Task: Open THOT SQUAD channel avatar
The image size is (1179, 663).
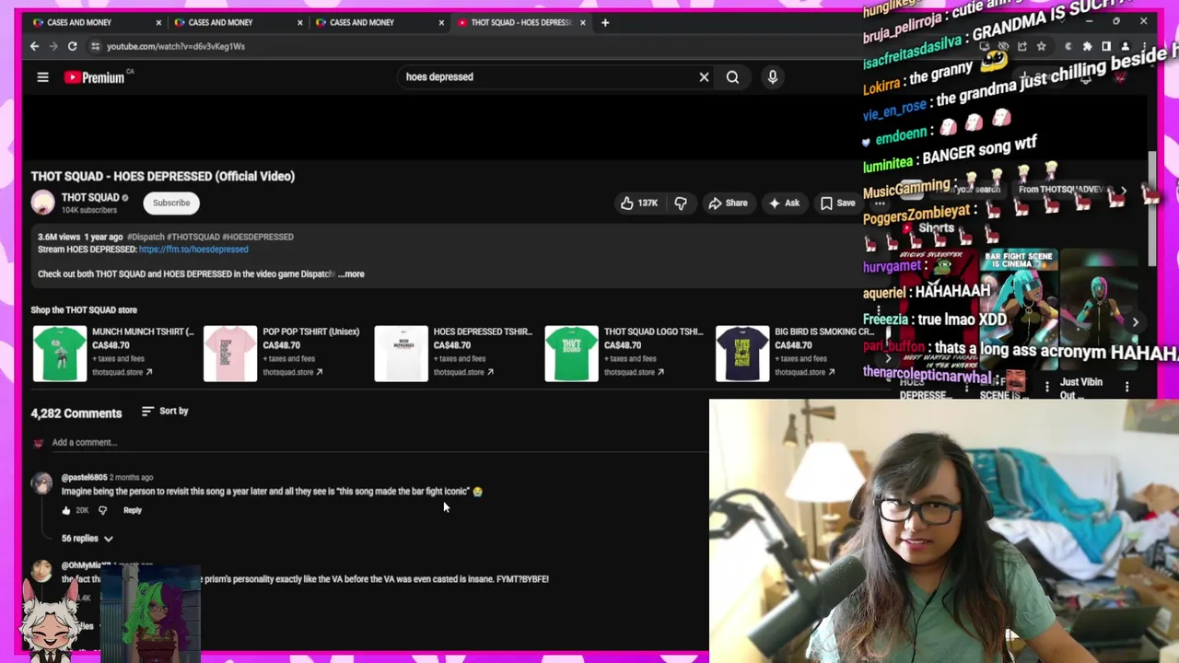Action: 42,203
